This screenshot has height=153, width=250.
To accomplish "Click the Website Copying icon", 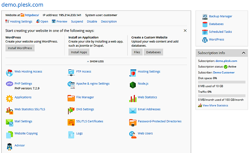I will pos(9,135).
